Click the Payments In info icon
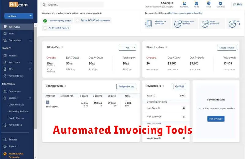Screen dimensions: 245x159 pos(164,86)
